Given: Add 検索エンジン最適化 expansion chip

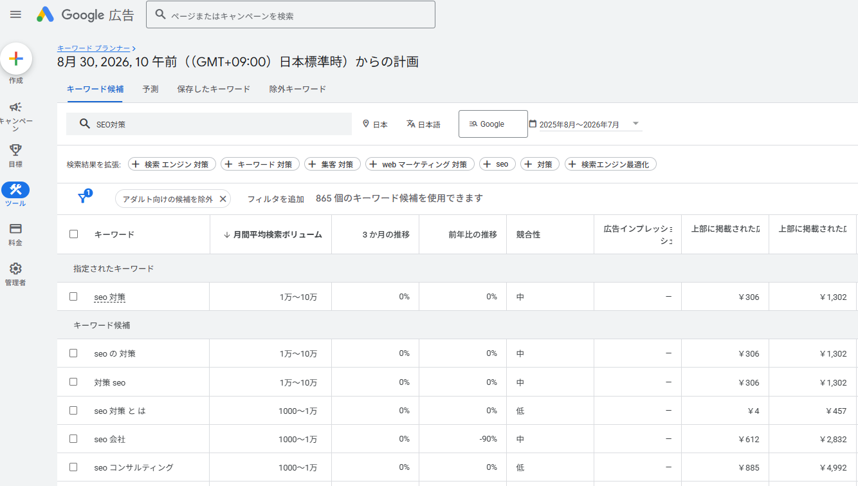Looking at the screenshot, I should point(610,164).
